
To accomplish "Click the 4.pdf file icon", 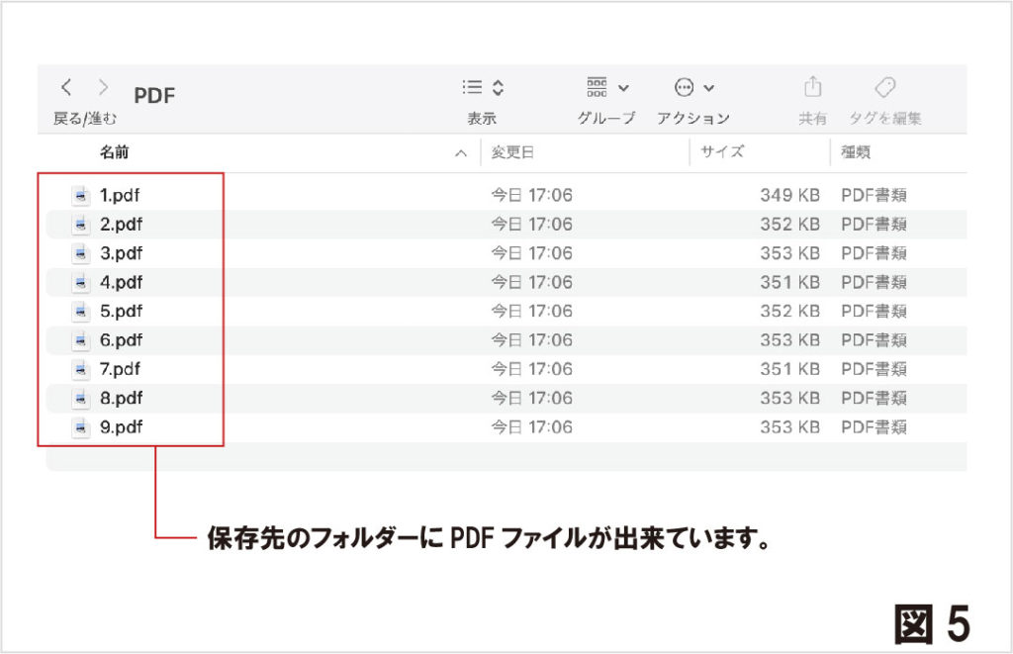I will point(81,283).
